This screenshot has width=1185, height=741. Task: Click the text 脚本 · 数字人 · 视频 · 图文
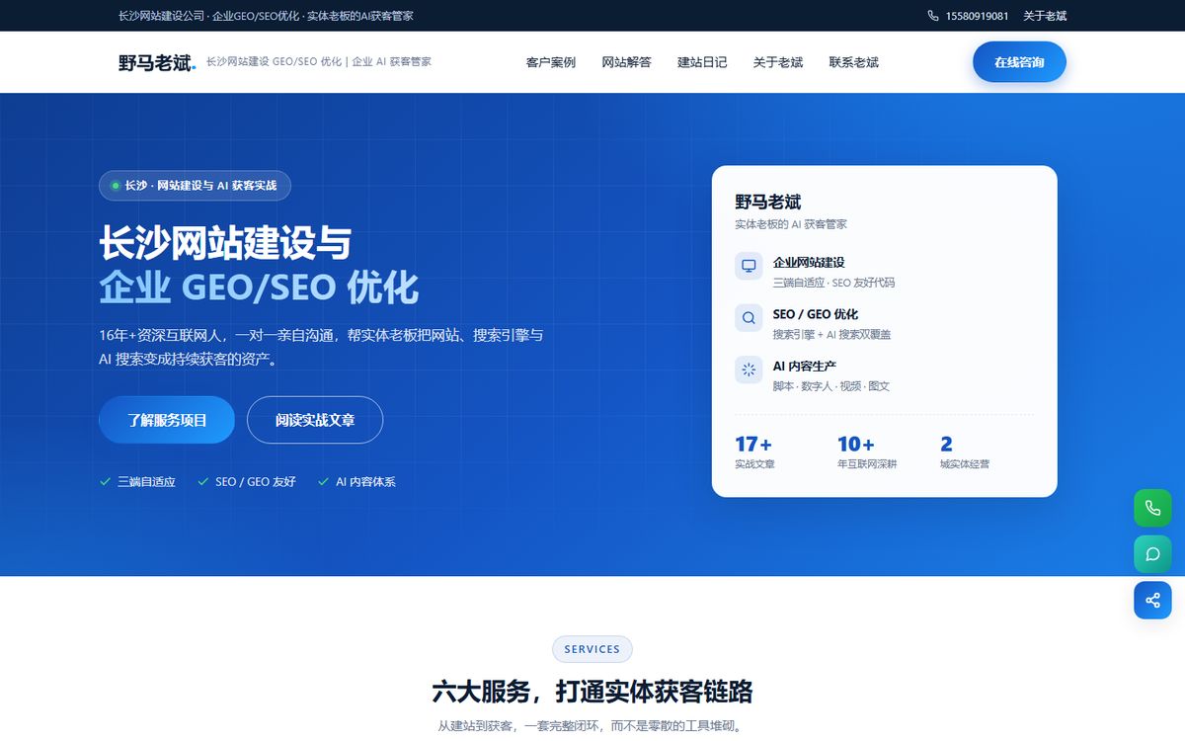pyautogui.click(x=830, y=386)
